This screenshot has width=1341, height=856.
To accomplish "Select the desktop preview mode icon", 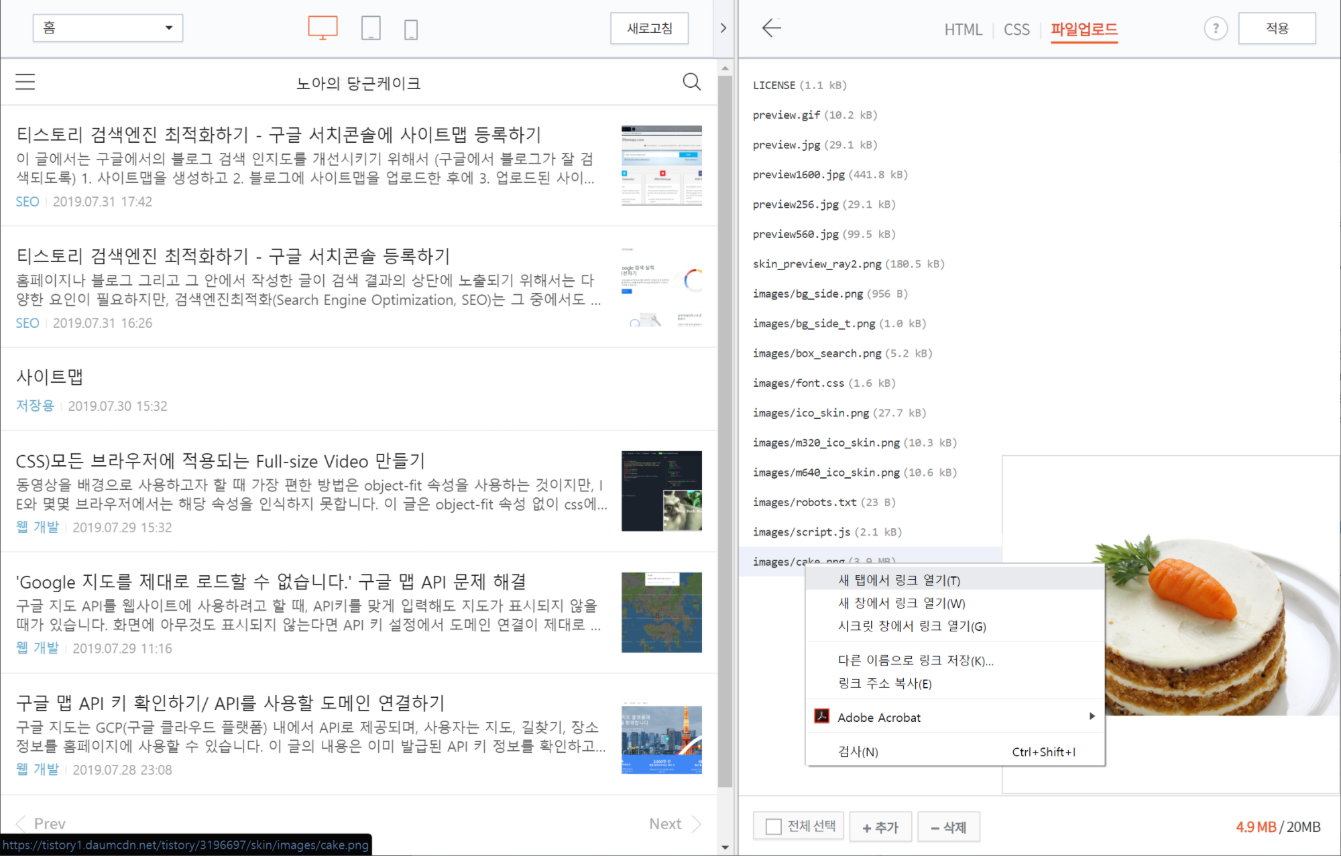I will [x=323, y=28].
